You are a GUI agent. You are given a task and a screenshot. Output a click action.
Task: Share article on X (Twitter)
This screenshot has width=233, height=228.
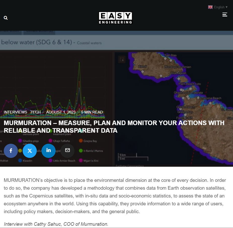pyautogui.click(x=30, y=151)
